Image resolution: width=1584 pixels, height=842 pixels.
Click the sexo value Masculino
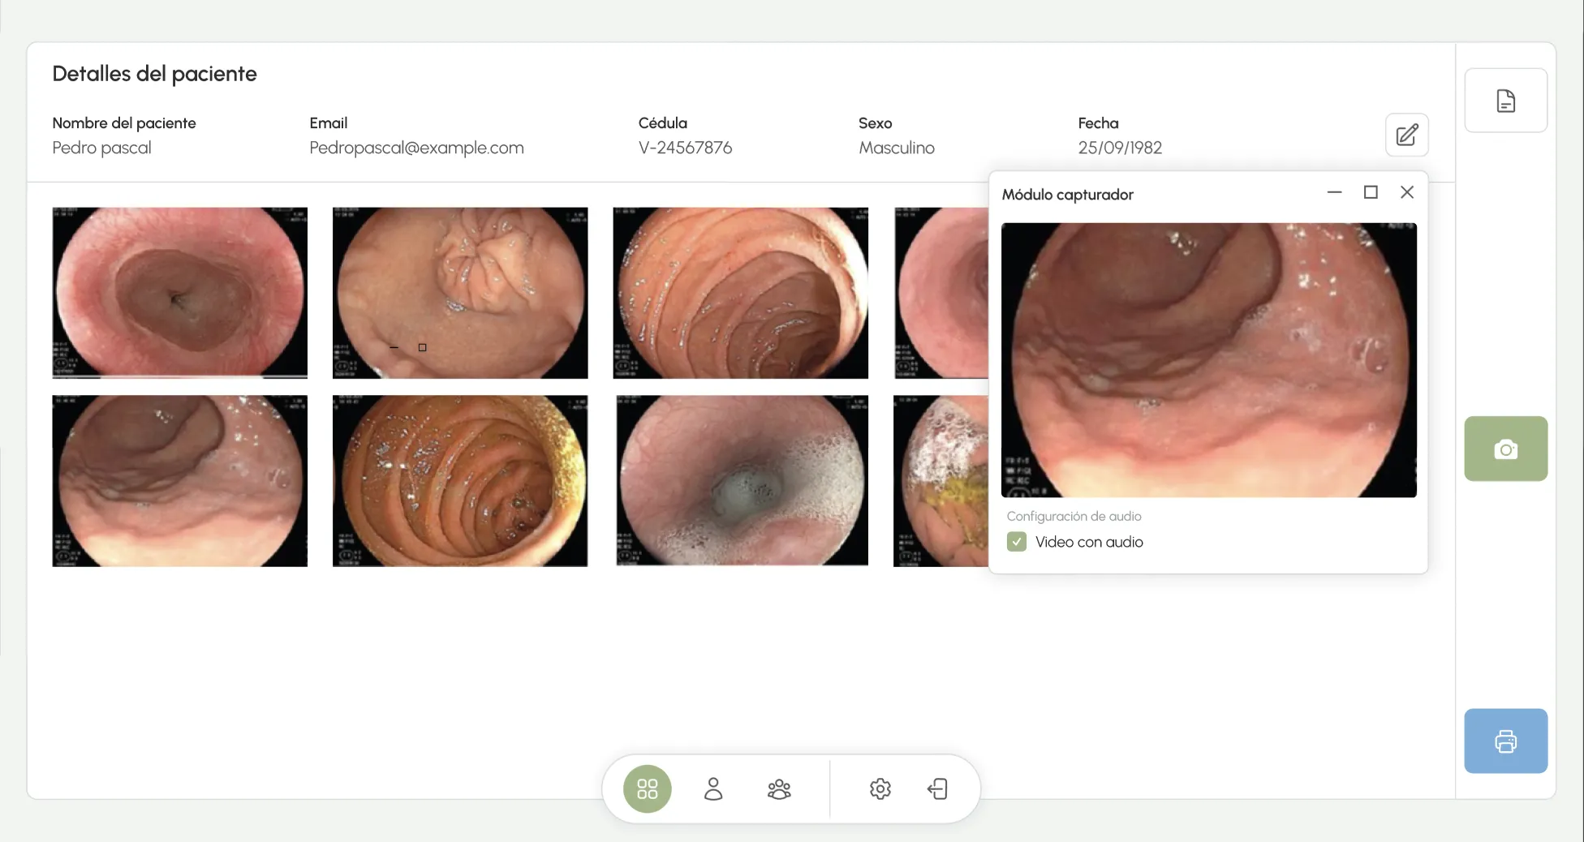click(897, 148)
